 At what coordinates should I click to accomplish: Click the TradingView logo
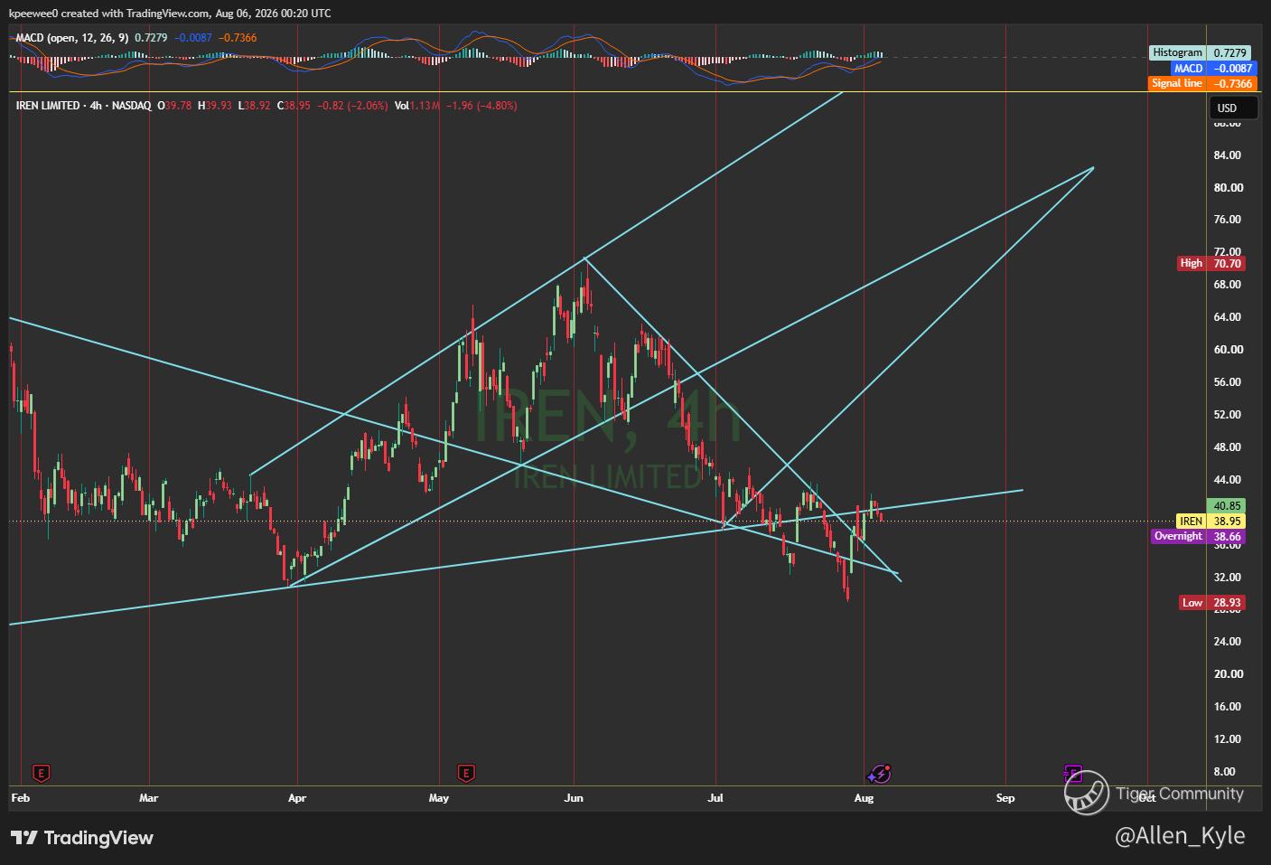[82, 838]
